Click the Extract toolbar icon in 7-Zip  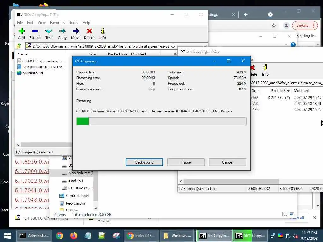(x=35, y=34)
